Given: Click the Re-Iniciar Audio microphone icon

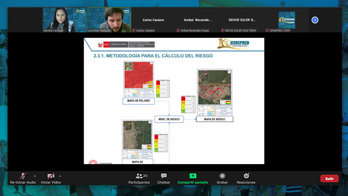Looking at the screenshot, I should (x=23, y=176).
